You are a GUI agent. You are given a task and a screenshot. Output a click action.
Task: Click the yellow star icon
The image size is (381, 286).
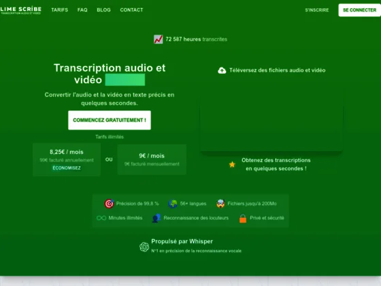(x=232, y=164)
